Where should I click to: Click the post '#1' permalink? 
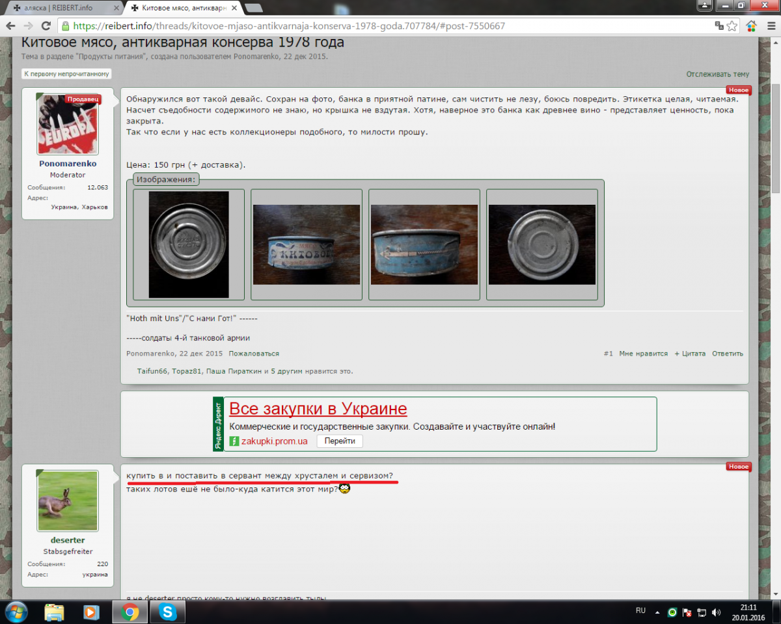click(x=608, y=354)
